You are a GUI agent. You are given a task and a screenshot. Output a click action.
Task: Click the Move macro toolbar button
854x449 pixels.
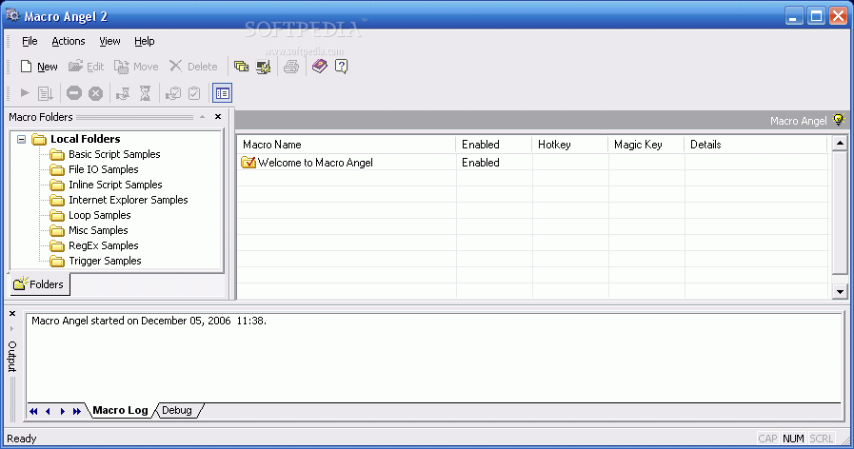point(136,67)
